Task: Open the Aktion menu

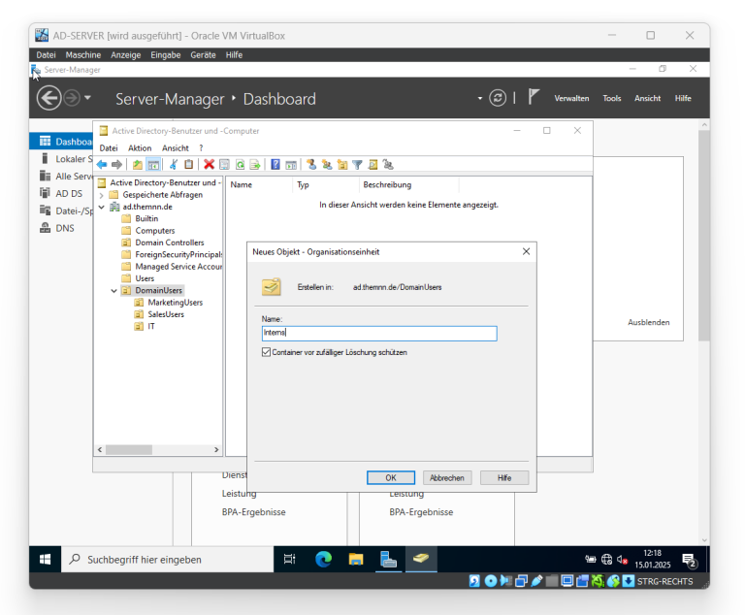Action: click(140, 148)
